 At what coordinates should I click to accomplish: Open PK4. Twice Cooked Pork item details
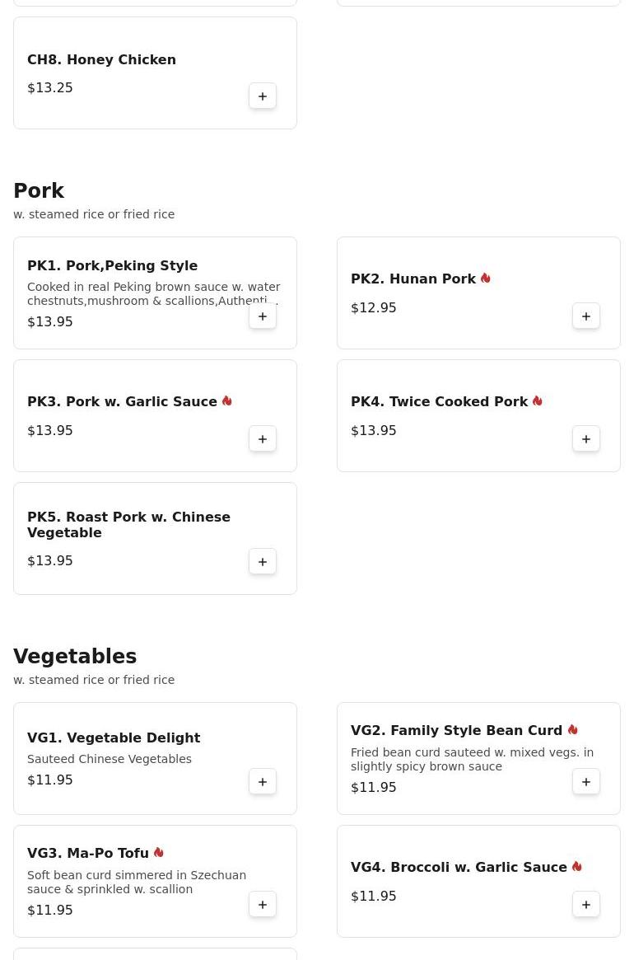pos(439,402)
